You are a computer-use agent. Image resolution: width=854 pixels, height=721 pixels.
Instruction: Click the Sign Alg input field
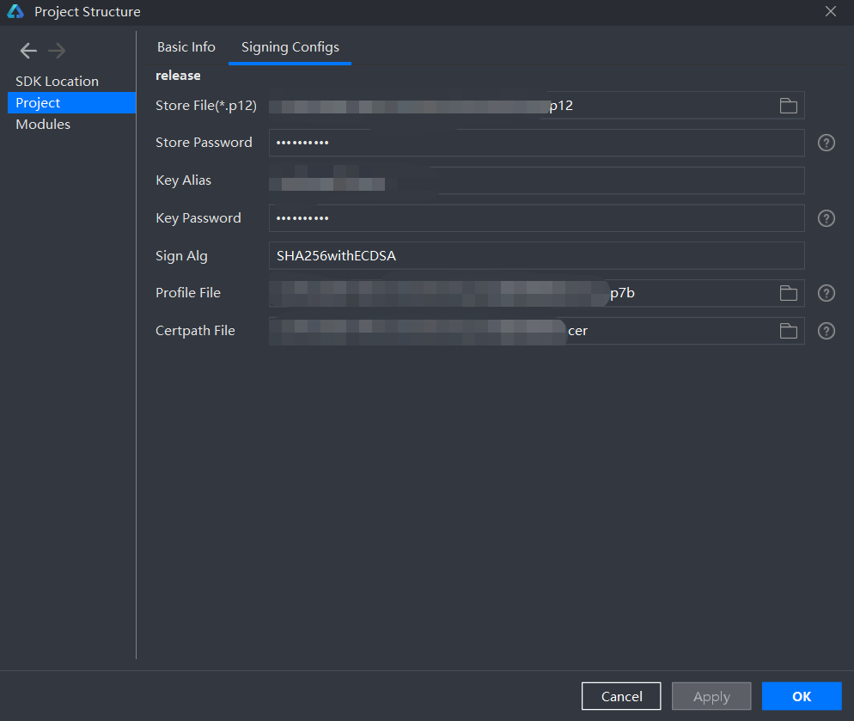[x=536, y=256]
